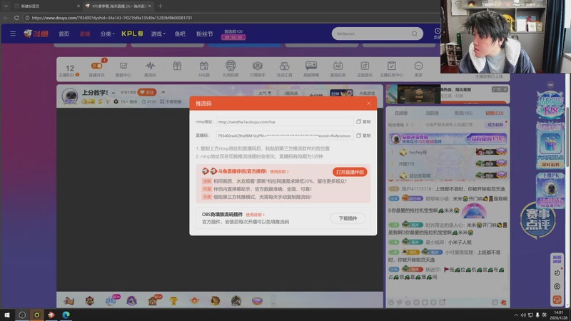
Task: Click the 钻粉限时138 banner in ranking panel
Action: (x=448, y=138)
